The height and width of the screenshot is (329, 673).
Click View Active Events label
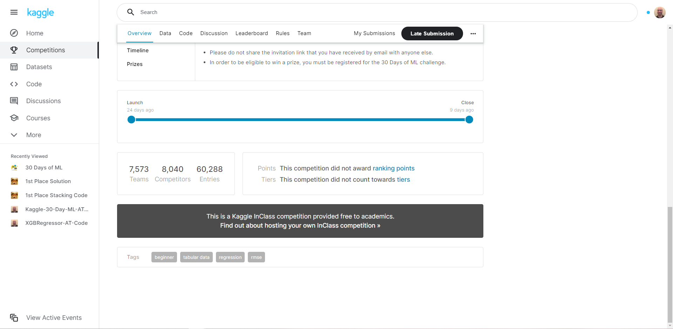tap(54, 318)
